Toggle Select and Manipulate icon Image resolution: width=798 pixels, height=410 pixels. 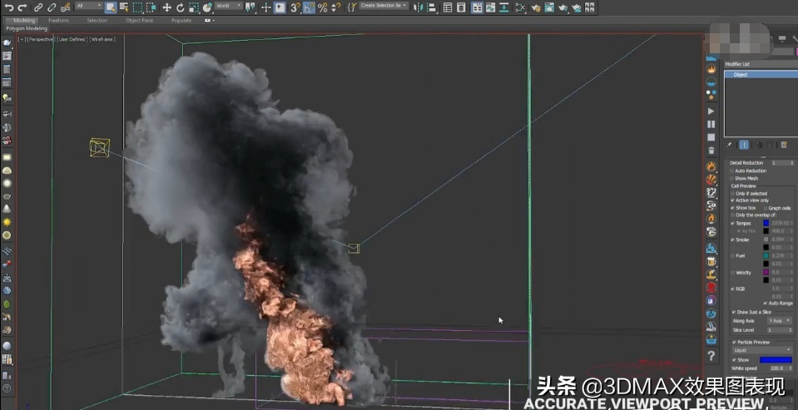pyautogui.click(x=265, y=7)
